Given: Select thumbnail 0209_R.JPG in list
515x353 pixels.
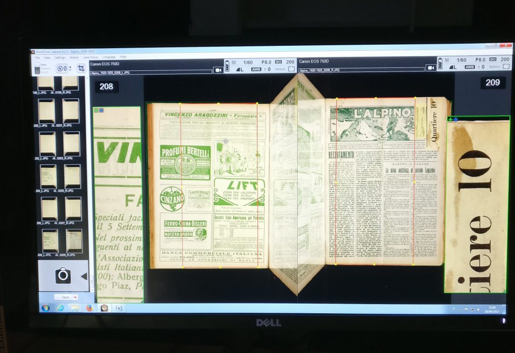Looking at the screenshot, I should coord(74,241).
